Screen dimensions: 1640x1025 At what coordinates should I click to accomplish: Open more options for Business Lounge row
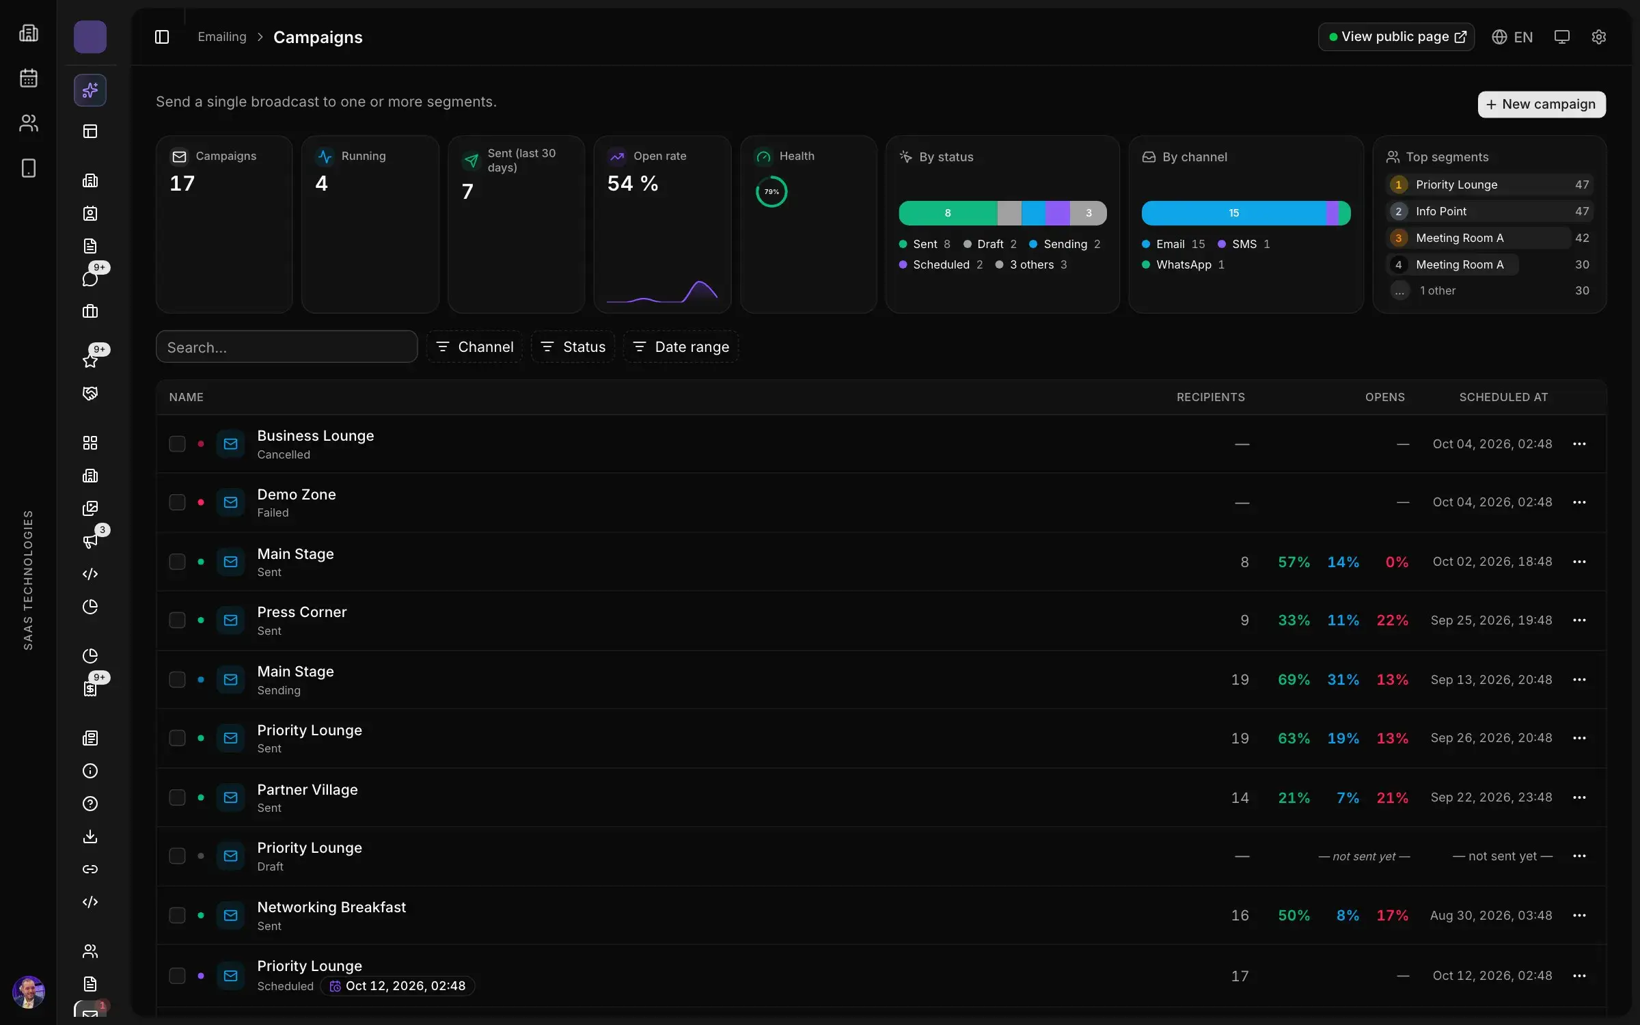(1579, 443)
